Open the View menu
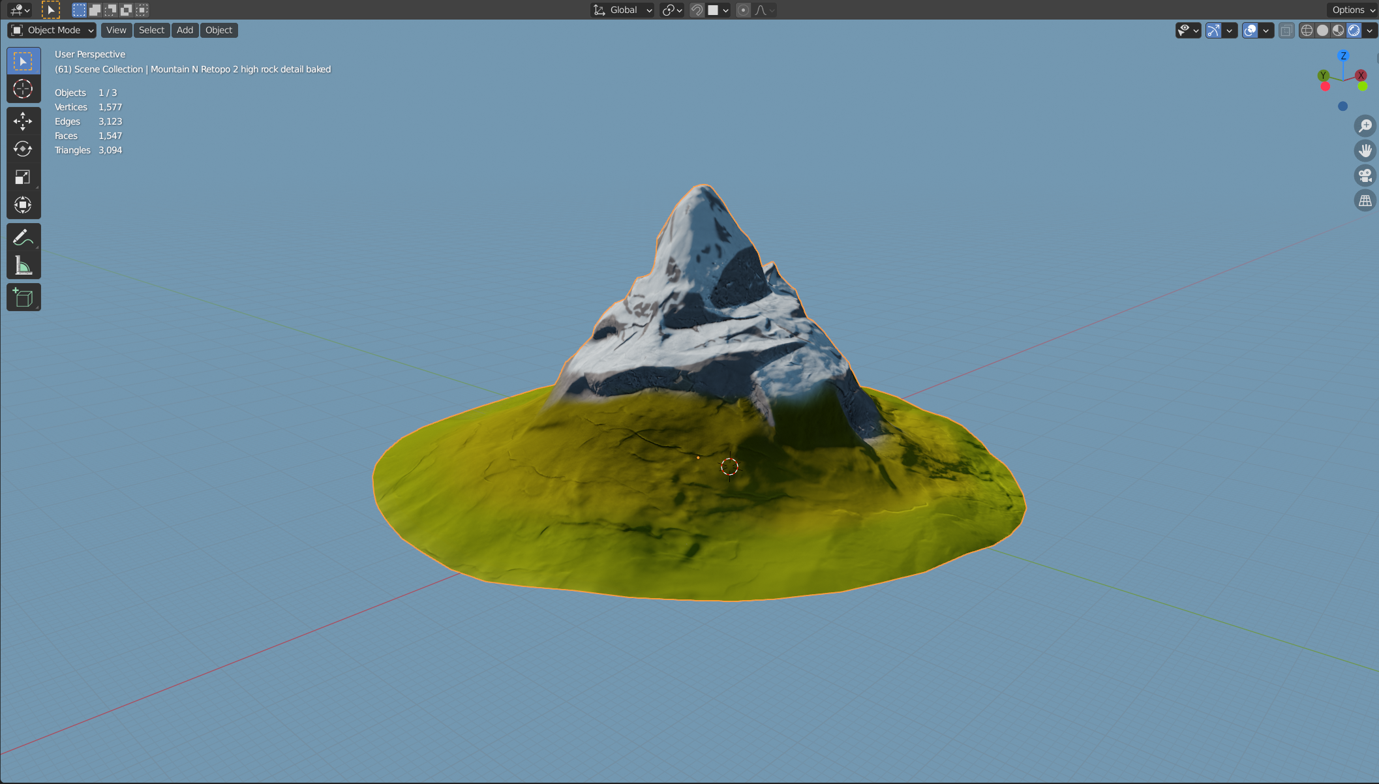Image resolution: width=1379 pixels, height=784 pixels. click(x=116, y=30)
